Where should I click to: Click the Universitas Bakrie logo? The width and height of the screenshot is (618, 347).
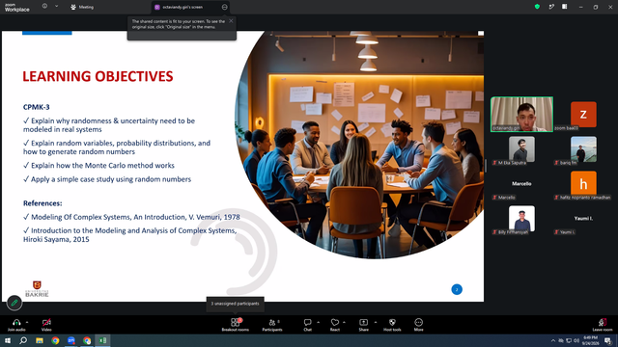pos(37,289)
